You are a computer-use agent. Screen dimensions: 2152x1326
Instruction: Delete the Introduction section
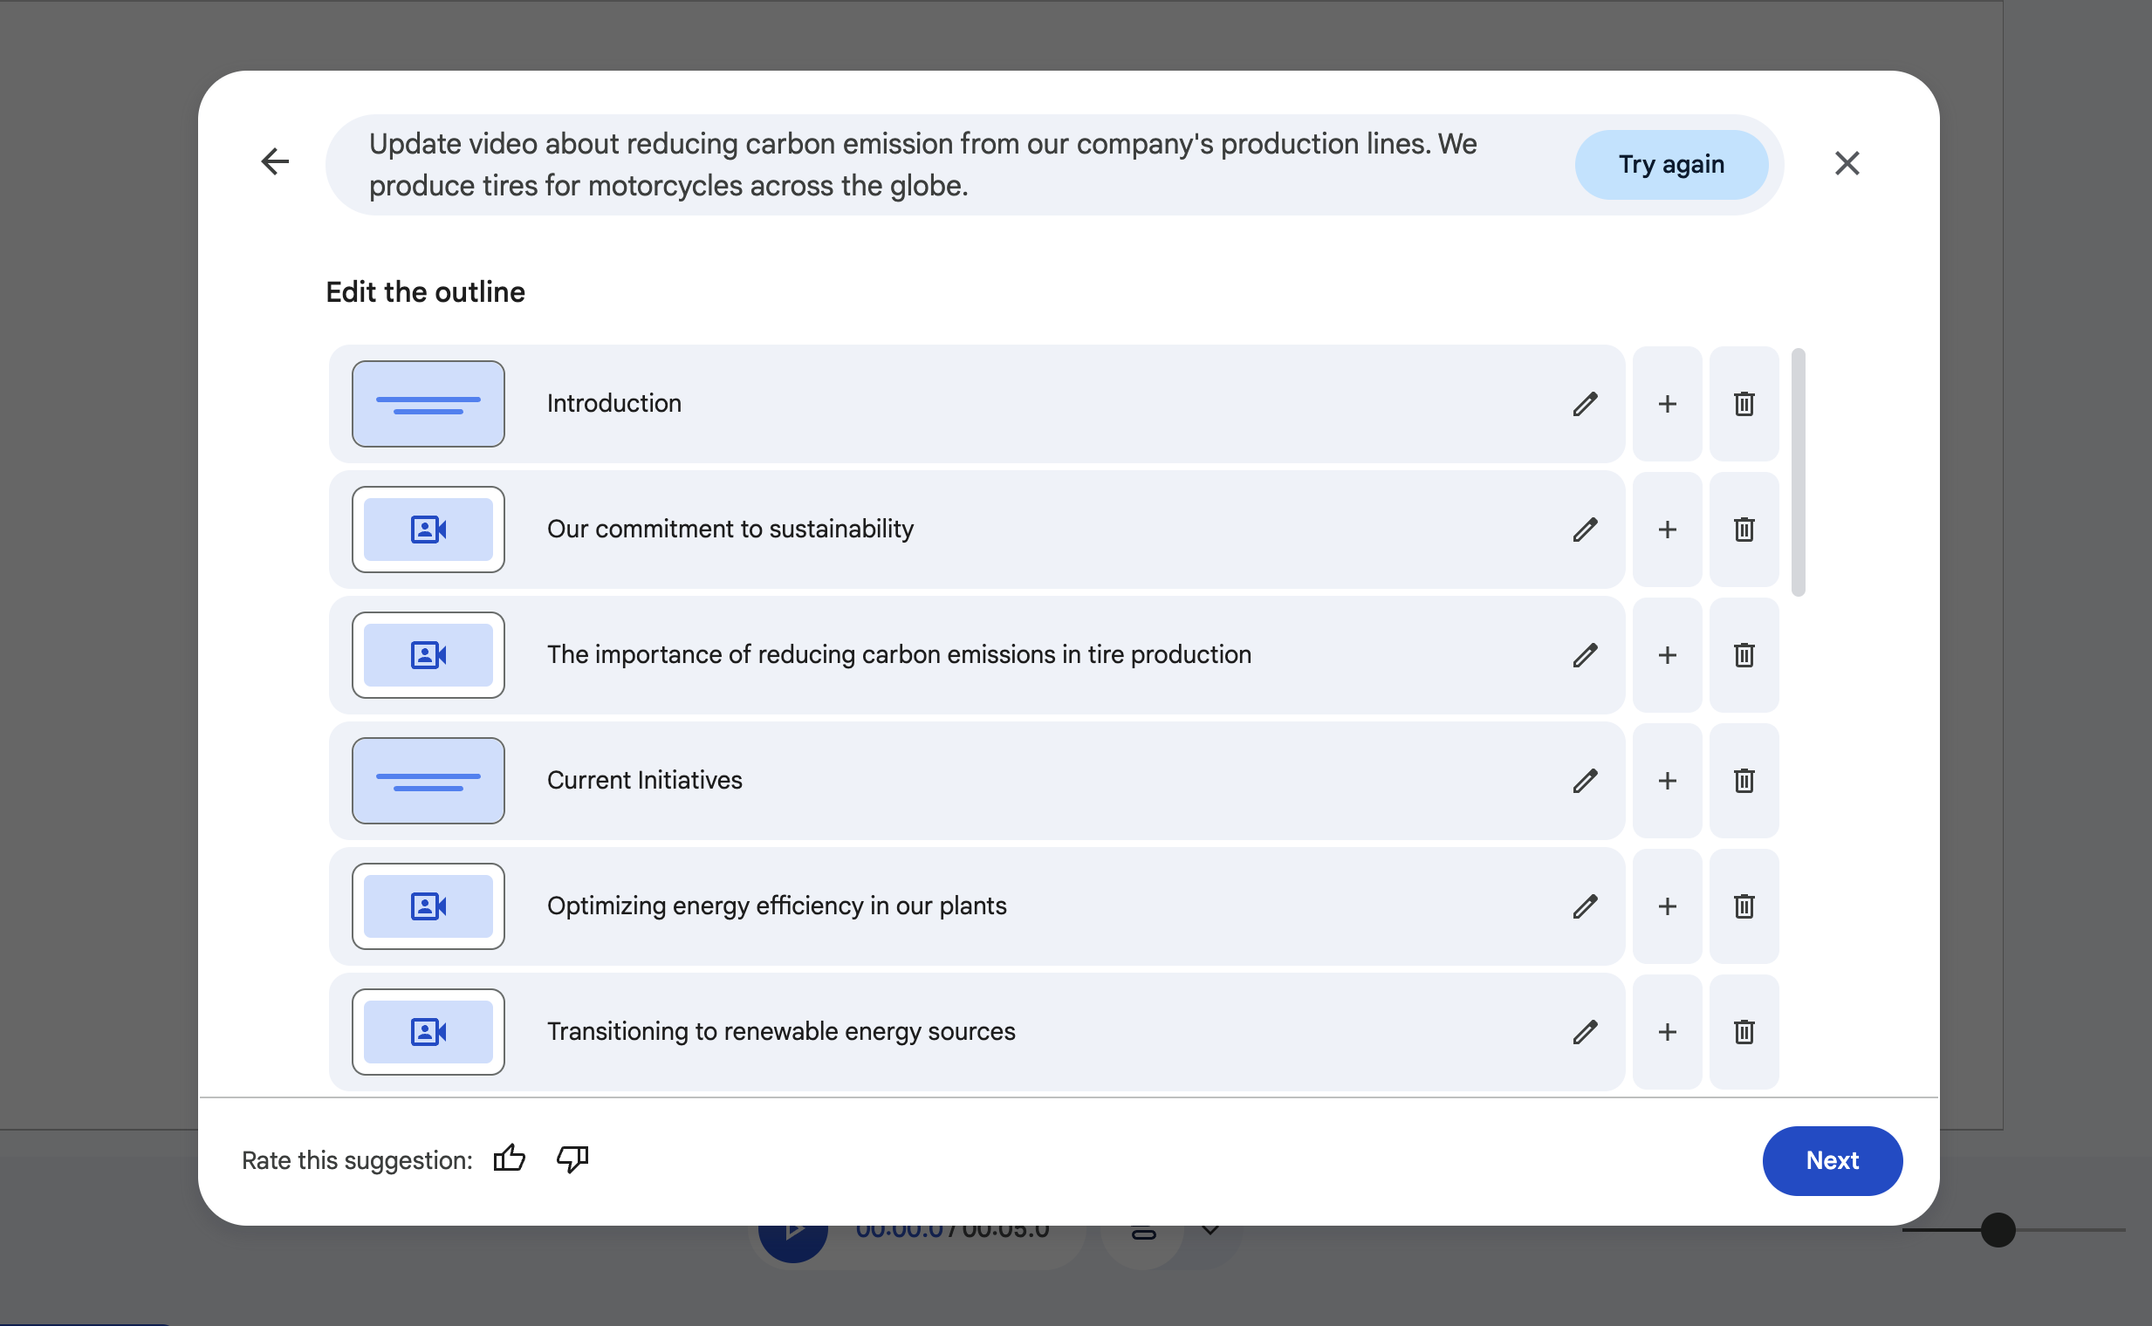1744,403
